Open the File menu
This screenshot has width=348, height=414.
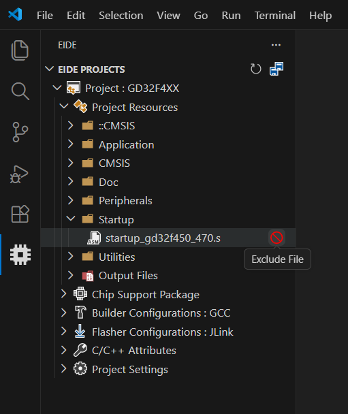coord(45,15)
